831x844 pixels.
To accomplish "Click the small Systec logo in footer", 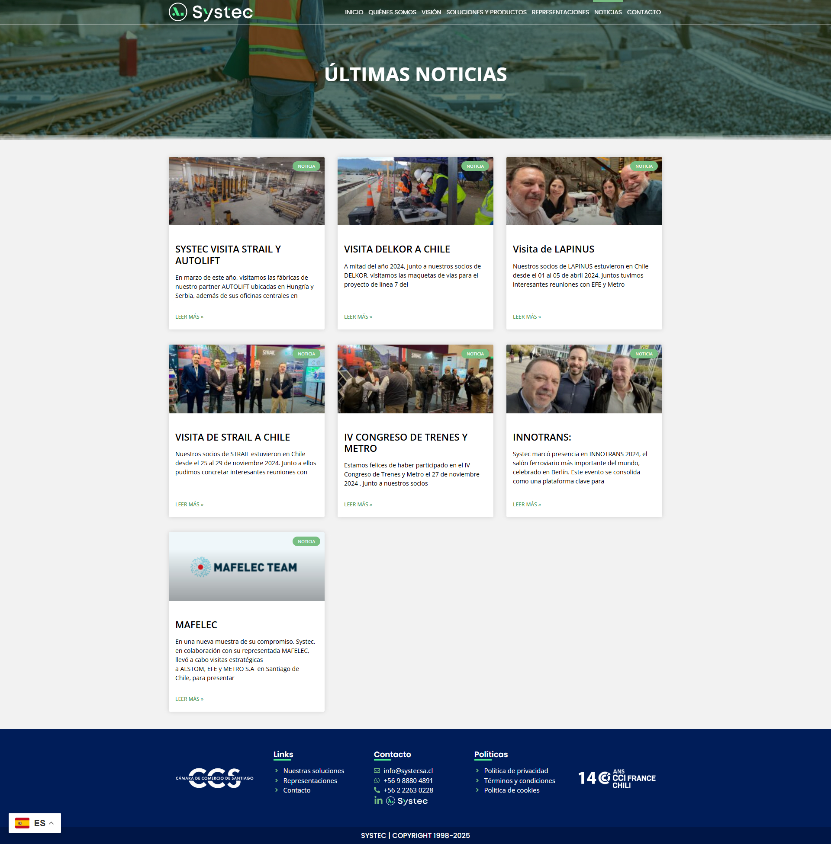I will coord(407,801).
